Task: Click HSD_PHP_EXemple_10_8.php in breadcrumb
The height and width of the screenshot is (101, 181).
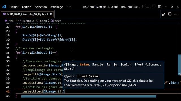Action: tap(28, 21)
